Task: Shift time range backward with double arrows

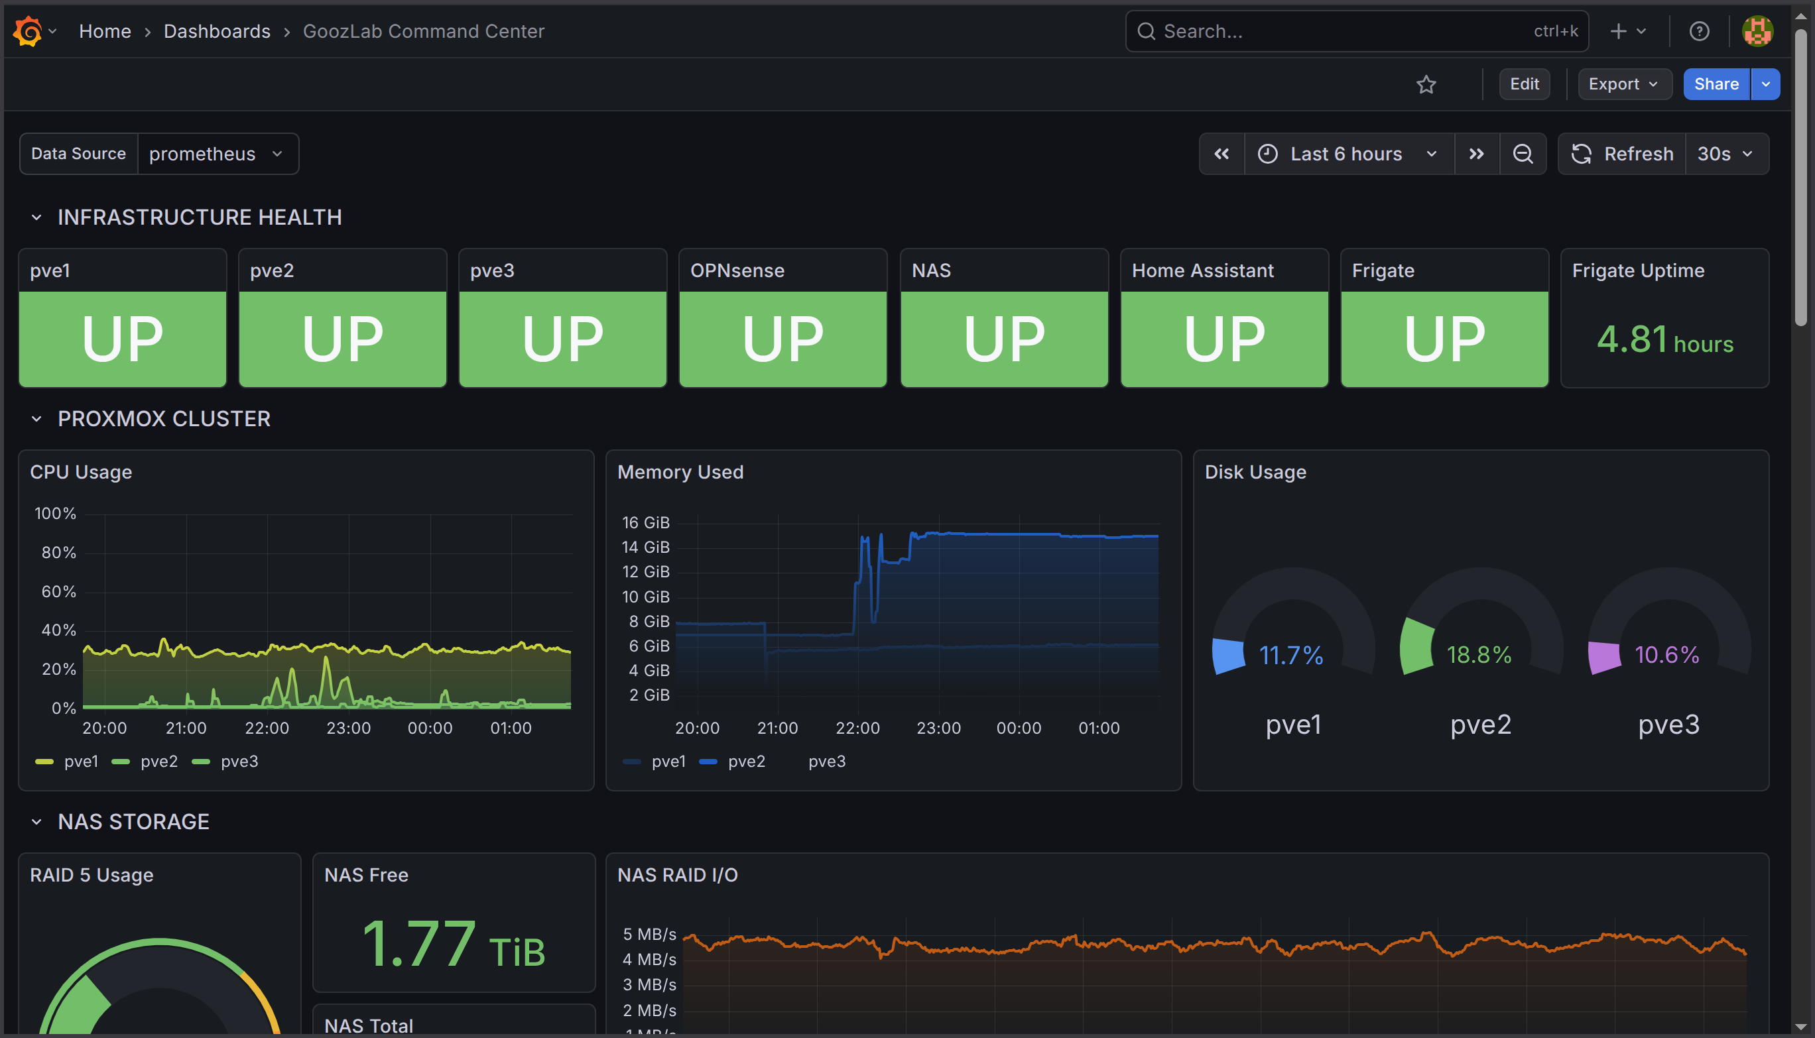Action: [1221, 153]
